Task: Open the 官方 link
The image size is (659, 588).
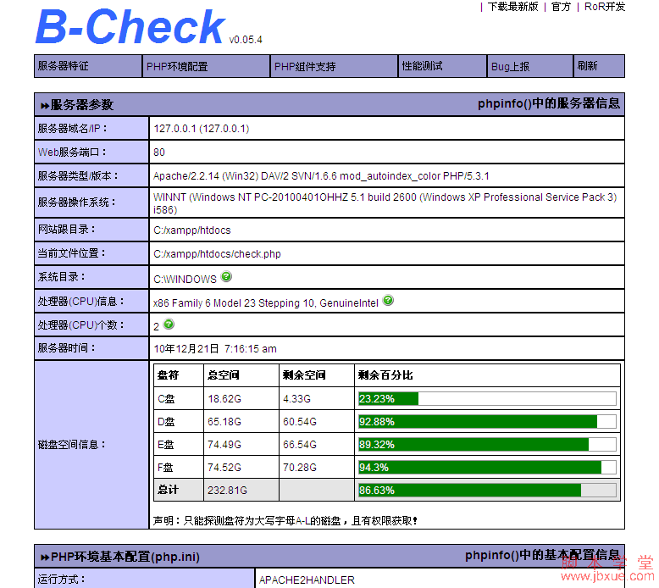Action: (561, 7)
